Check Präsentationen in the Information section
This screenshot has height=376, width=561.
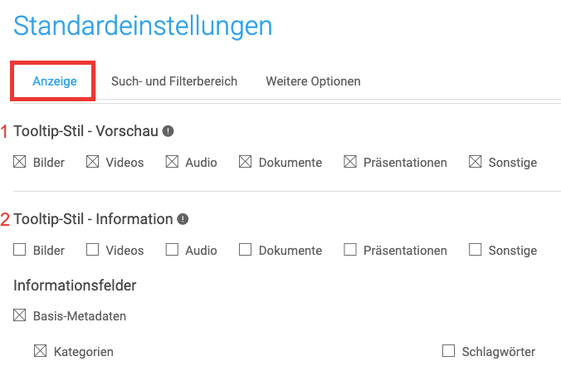pos(350,250)
